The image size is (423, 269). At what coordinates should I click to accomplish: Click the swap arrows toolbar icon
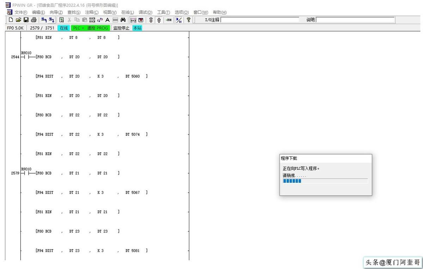[100, 20]
